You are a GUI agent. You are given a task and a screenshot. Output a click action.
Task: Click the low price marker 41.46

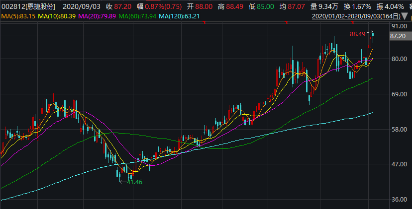point(134,182)
